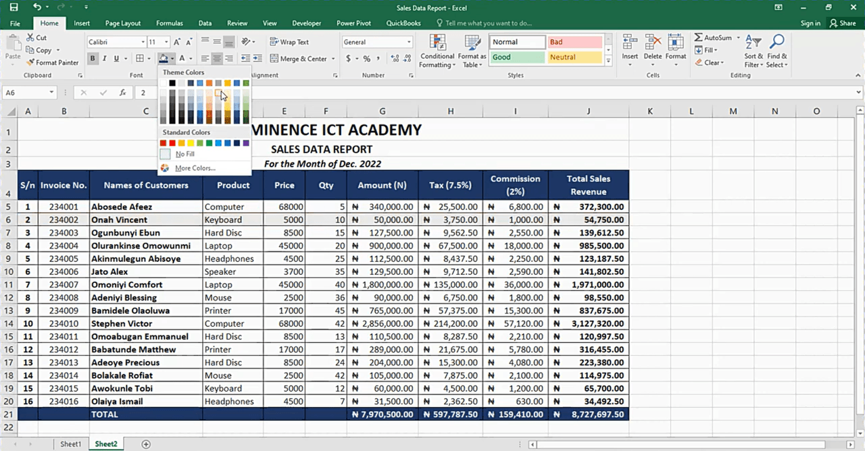Open the Formulas ribbon tab
This screenshot has width=865, height=451.
point(171,23)
